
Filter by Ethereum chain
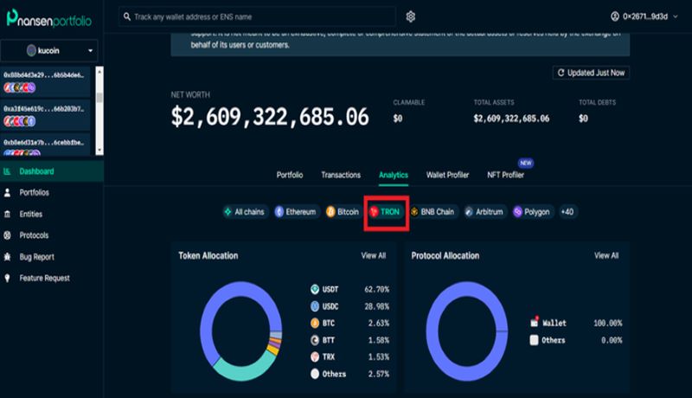(296, 212)
